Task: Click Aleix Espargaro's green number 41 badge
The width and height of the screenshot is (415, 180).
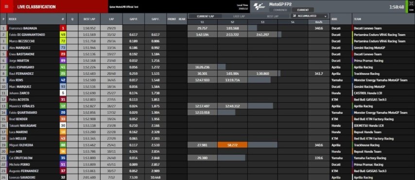Action: point(63,67)
